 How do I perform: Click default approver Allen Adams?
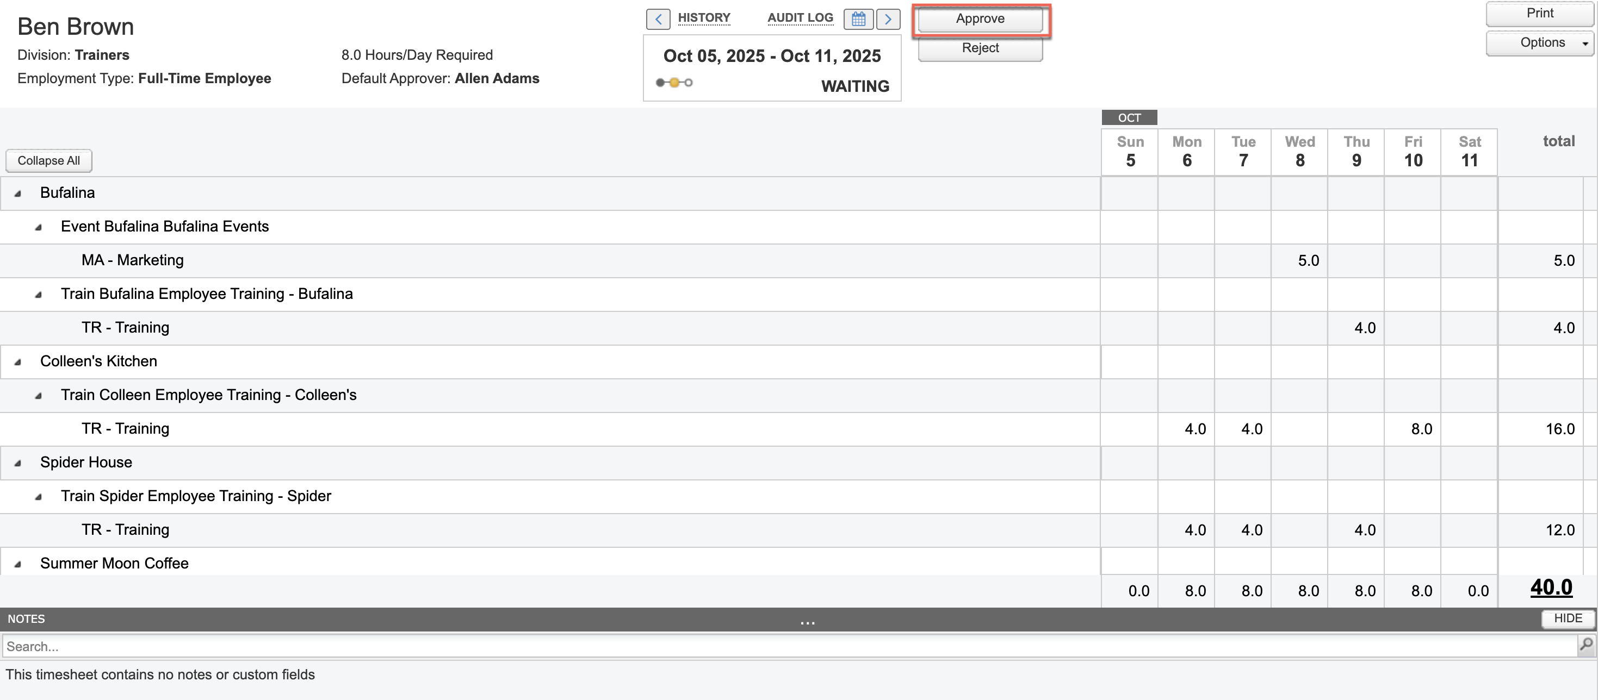pyautogui.click(x=496, y=79)
